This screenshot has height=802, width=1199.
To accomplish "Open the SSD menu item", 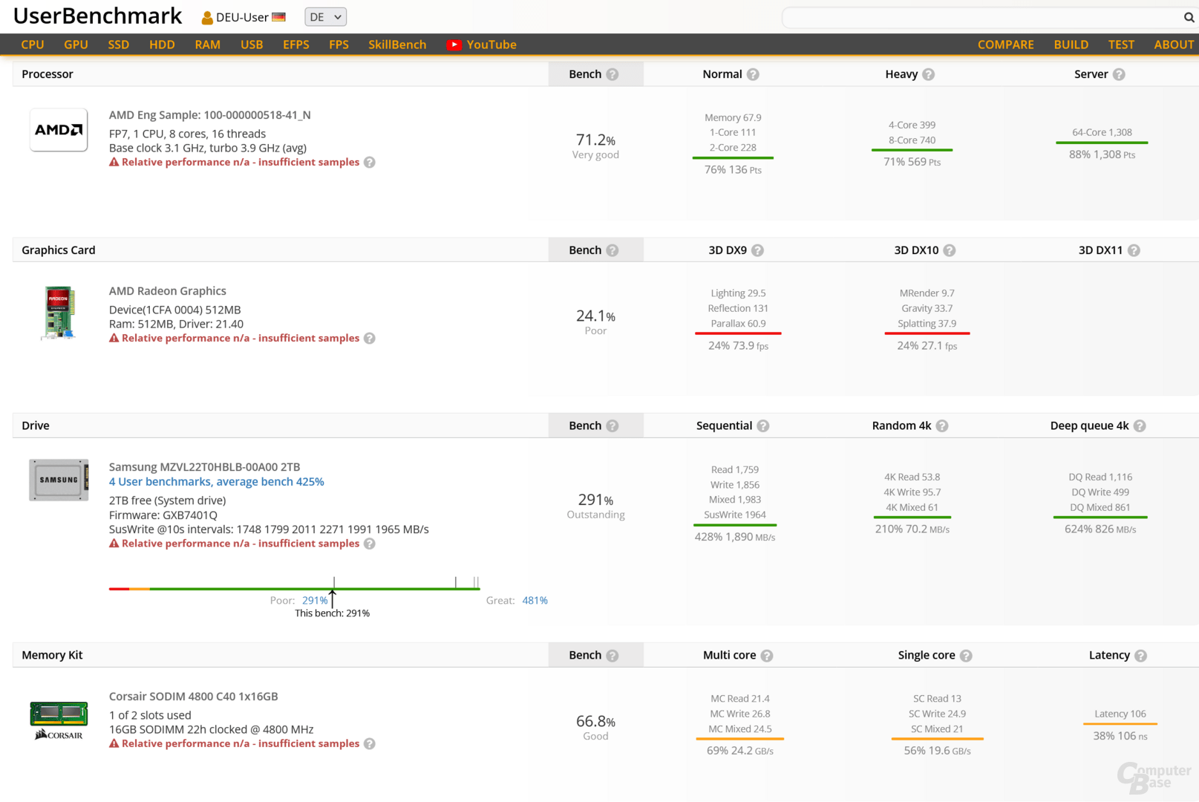I will 119,45.
